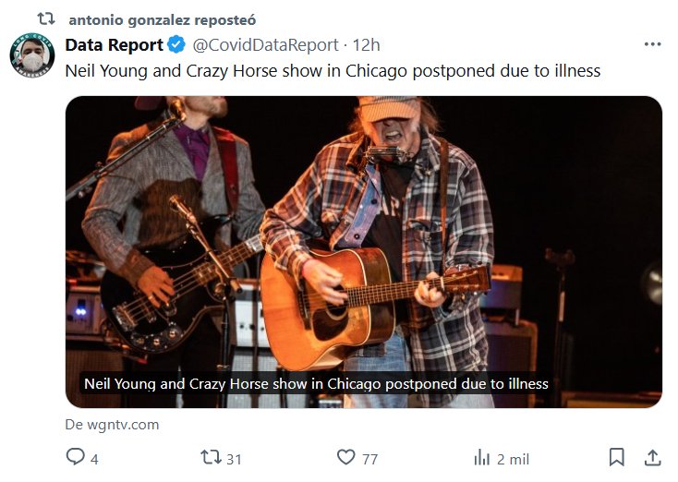This screenshot has width=678, height=482.
Task: Click the 12h timestamp
Action: 367,44
